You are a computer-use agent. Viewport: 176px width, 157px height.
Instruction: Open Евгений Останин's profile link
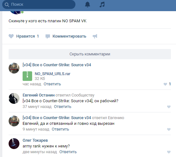pos(39,95)
